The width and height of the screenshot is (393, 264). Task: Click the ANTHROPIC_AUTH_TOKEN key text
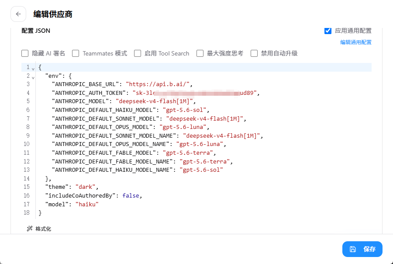(x=89, y=93)
